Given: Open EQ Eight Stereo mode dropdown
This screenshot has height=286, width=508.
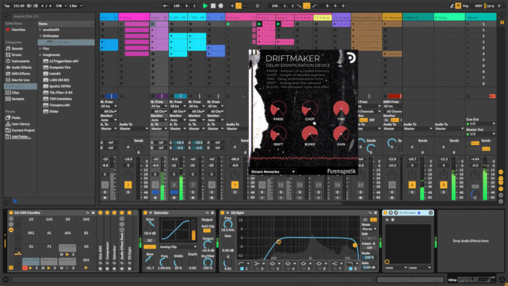Looking at the screenshot, I should (x=369, y=229).
